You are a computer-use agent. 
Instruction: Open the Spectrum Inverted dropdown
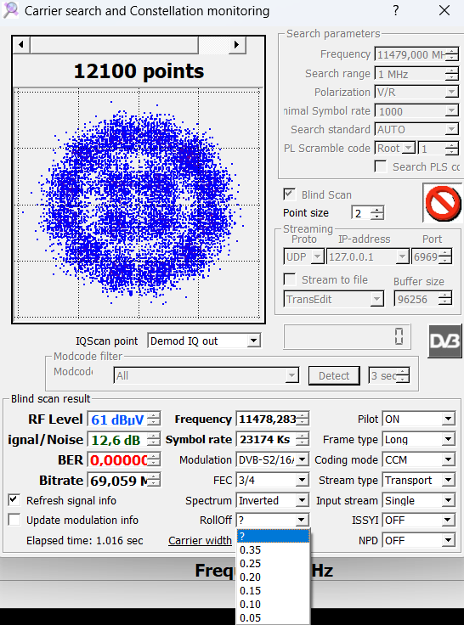[x=303, y=500]
